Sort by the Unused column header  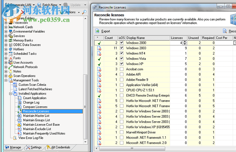click(x=194, y=38)
